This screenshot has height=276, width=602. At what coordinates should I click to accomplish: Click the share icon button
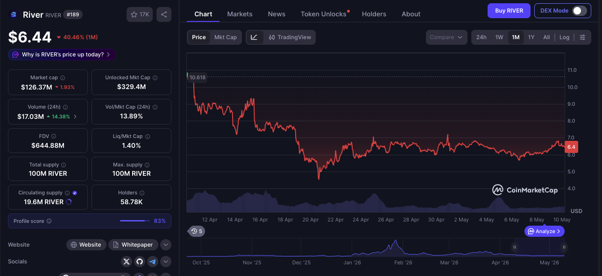(x=164, y=14)
